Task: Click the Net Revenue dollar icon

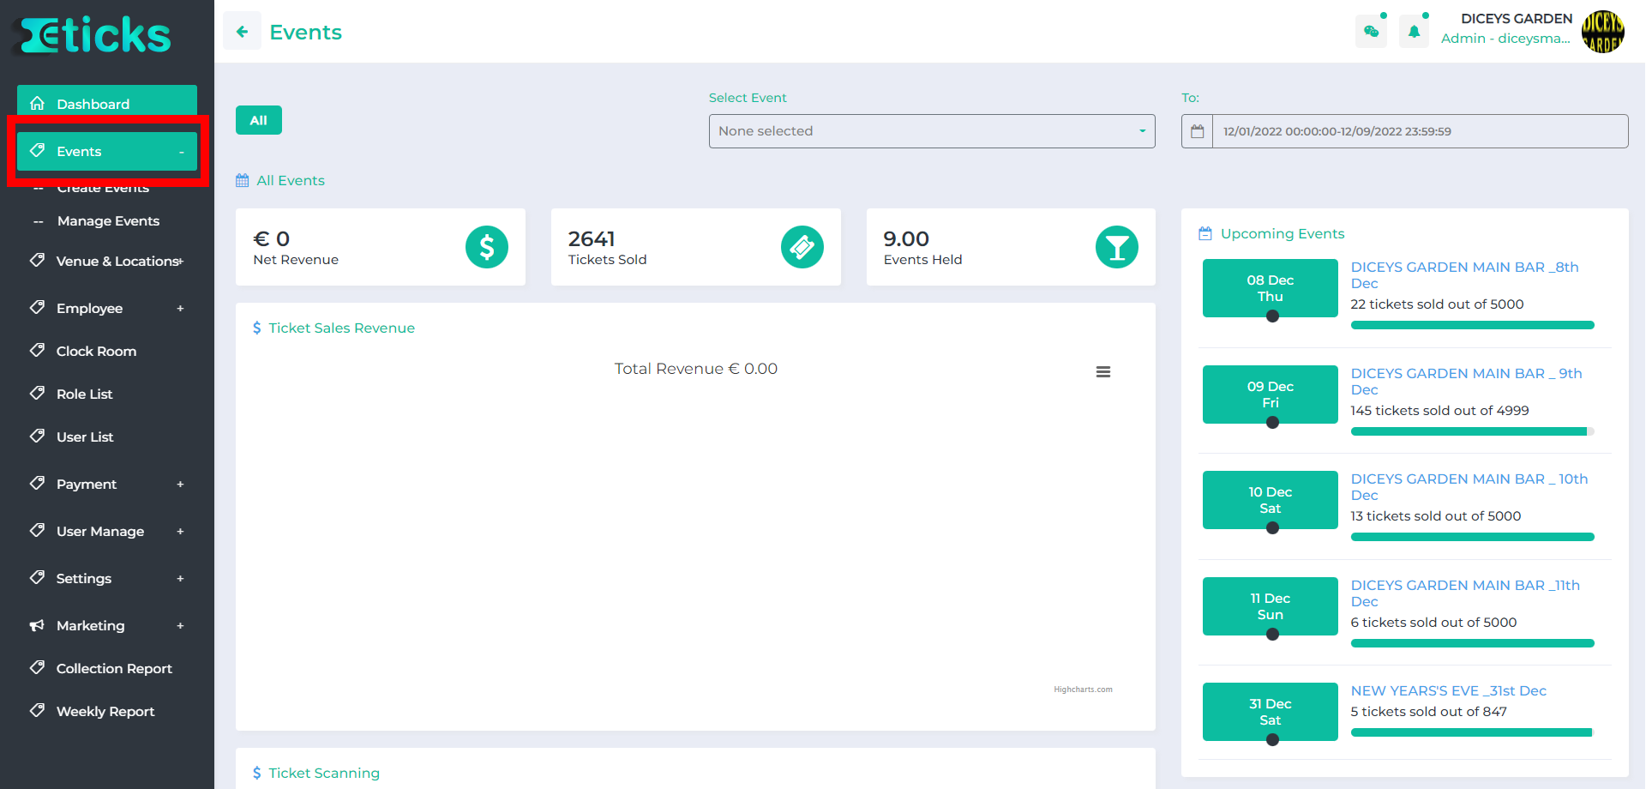Action: [x=487, y=247]
